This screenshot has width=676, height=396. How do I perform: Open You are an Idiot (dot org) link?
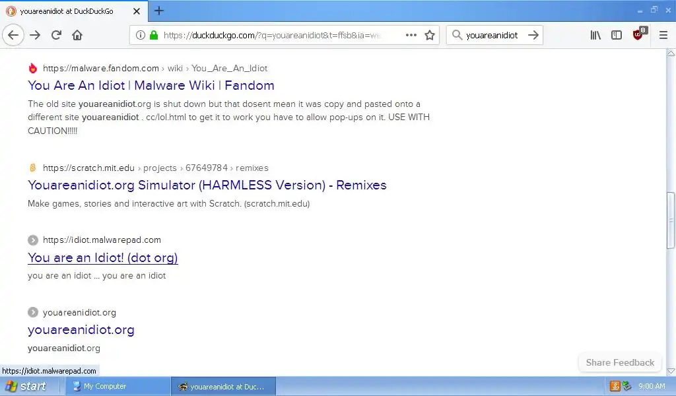click(102, 257)
